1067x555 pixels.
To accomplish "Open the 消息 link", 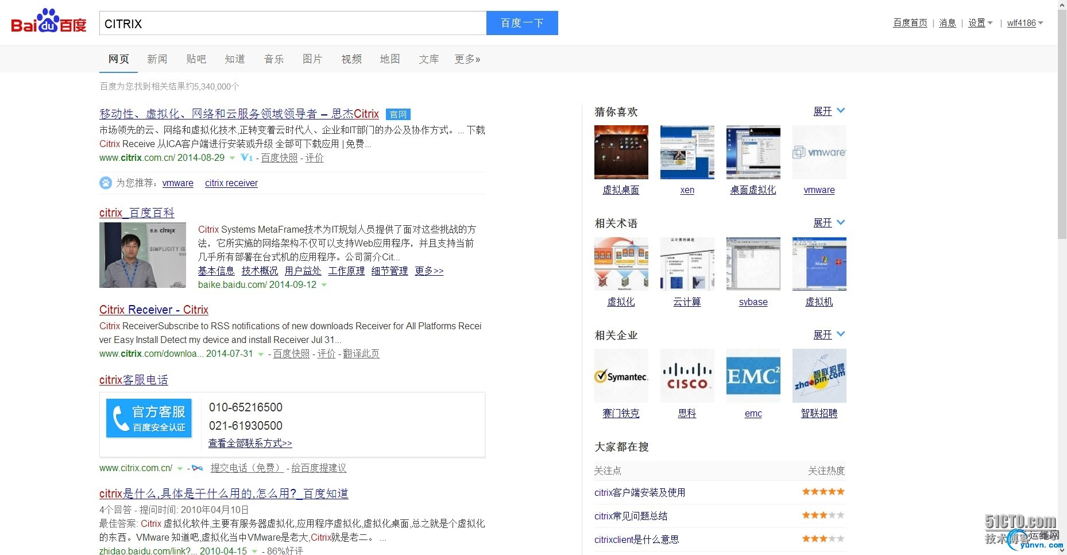I will (x=948, y=23).
